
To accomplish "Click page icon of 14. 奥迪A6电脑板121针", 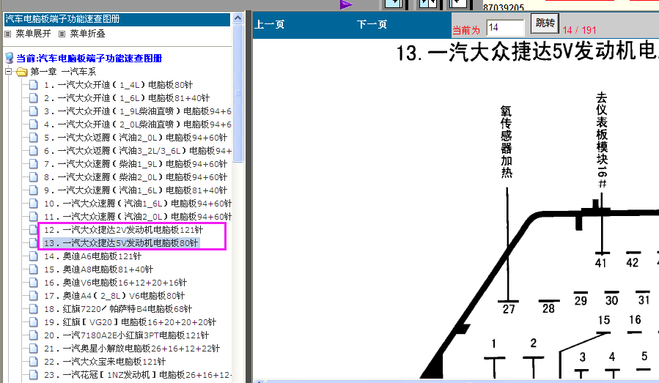I will coord(34,256).
